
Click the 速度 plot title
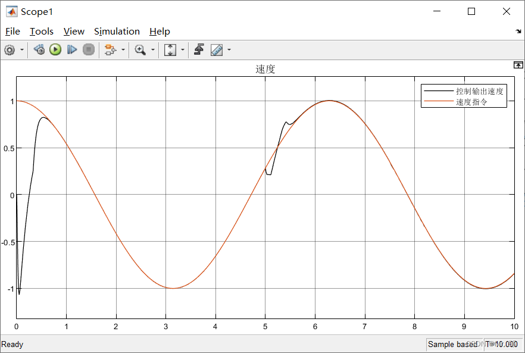point(265,68)
